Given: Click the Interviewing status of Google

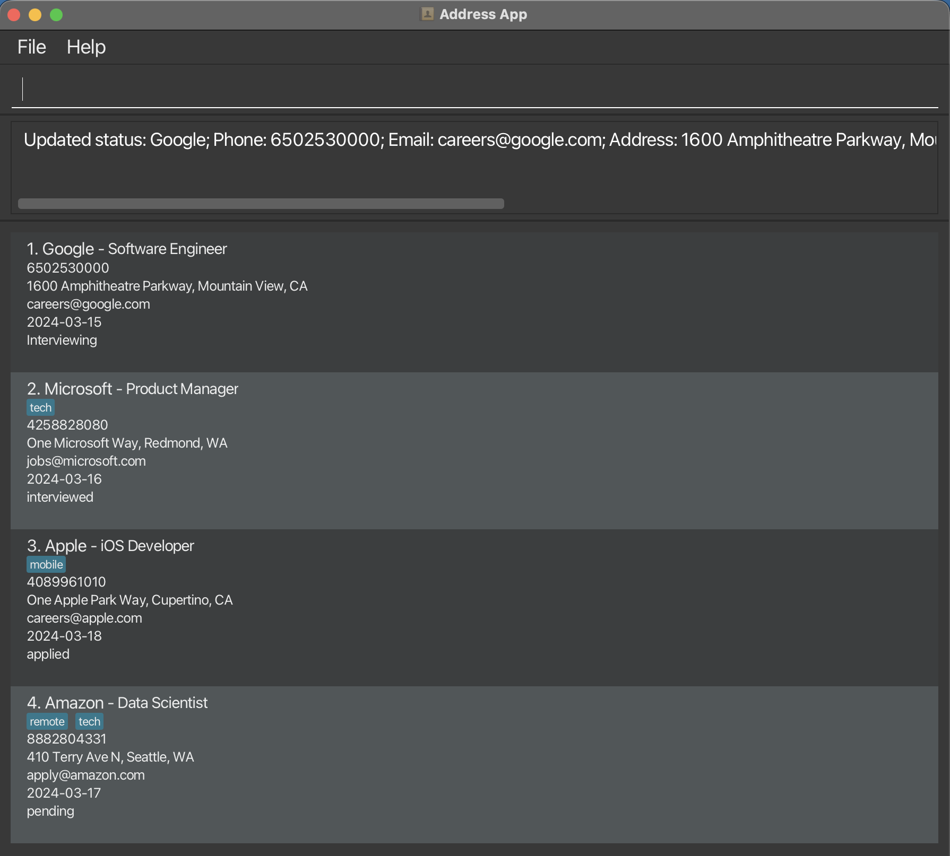Looking at the screenshot, I should click(62, 340).
